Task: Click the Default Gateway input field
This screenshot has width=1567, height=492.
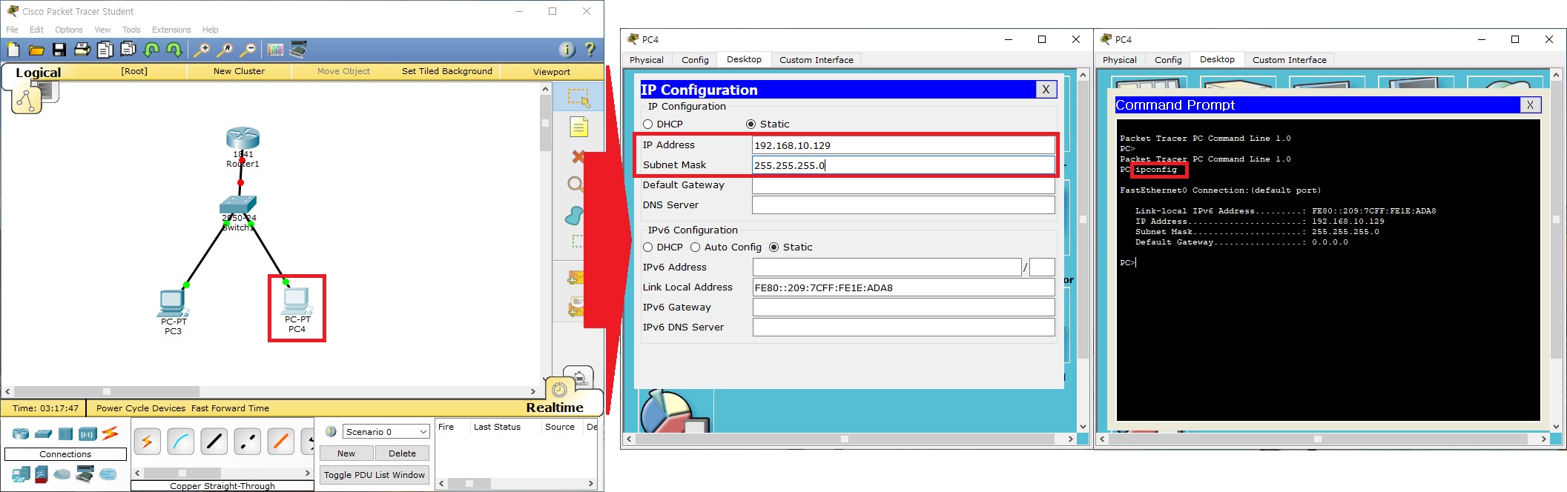Action: point(903,185)
